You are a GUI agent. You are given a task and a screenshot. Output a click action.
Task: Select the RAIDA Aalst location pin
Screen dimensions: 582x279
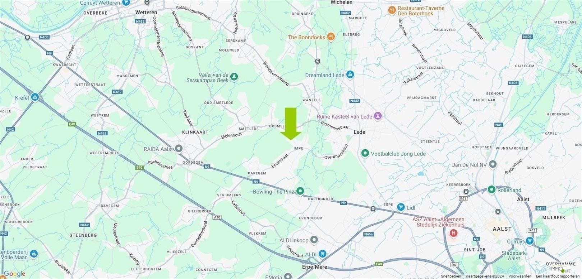[x=179, y=148]
